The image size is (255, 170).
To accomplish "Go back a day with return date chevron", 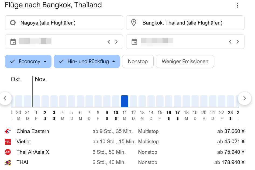I will click(x=230, y=42).
